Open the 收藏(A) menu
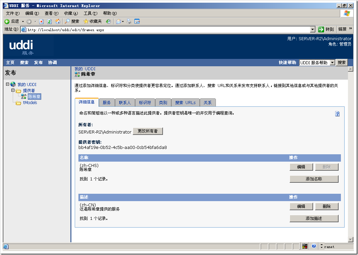Image resolution: width=358 pixels, height=255 pixels. [x=71, y=13]
